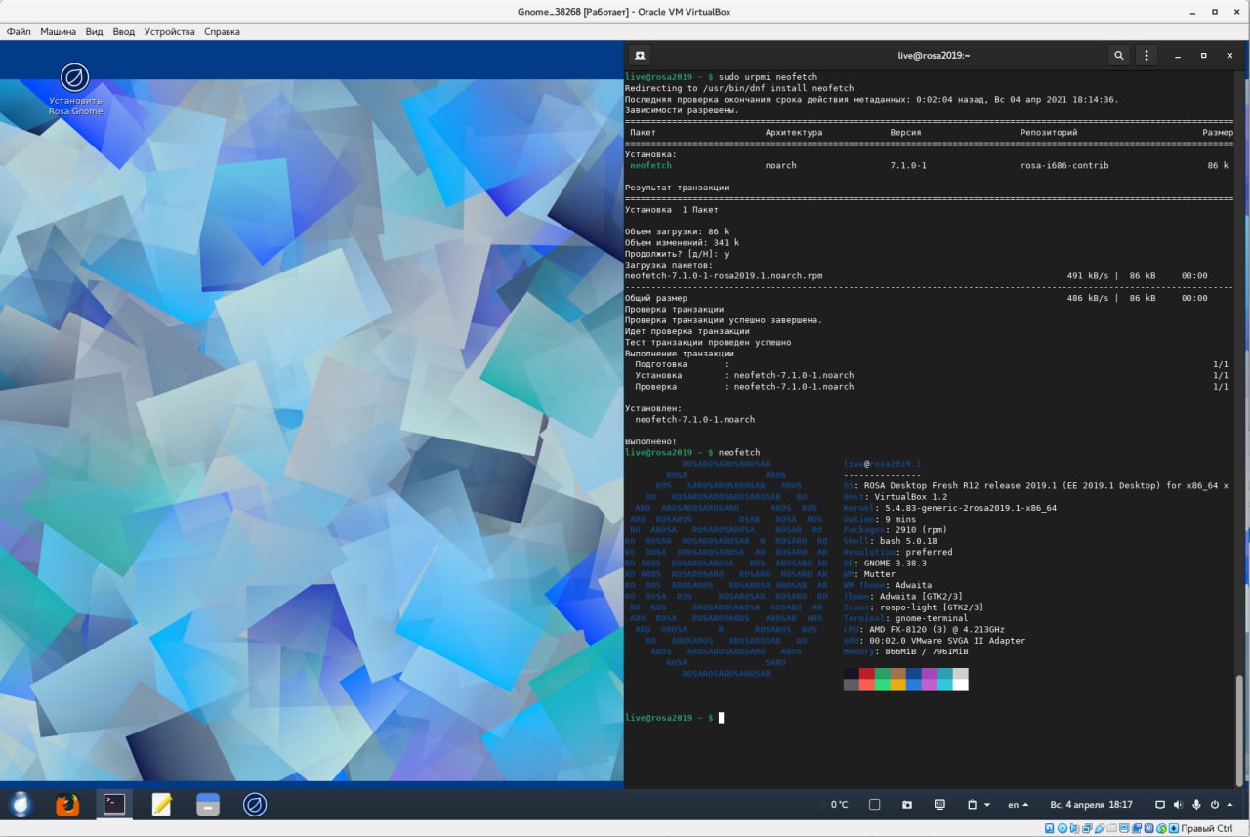
Task: Open the terminal search magnifier
Action: point(1119,56)
